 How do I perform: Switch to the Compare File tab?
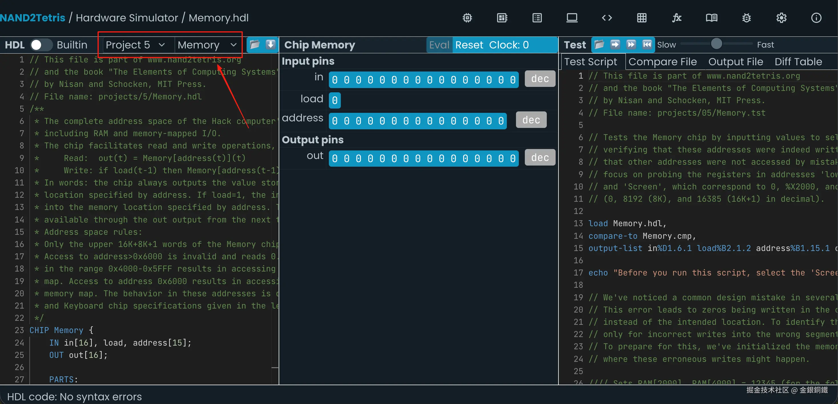pos(662,62)
